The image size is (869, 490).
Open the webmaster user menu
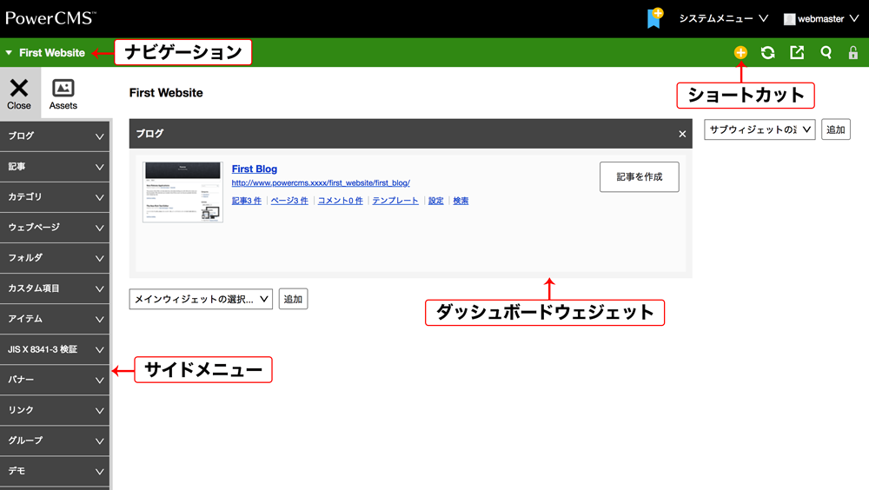821,19
